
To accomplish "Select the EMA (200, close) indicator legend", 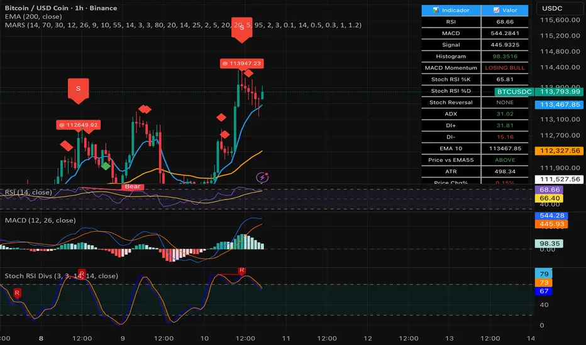I will click(x=33, y=16).
